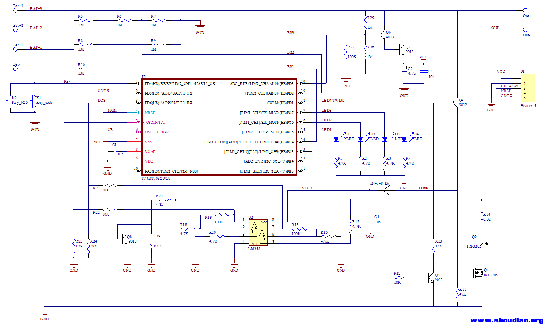Select the C2 4.7u capacitor symbol
The width and height of the screenshot is (545, 326).
click(404, 71)
